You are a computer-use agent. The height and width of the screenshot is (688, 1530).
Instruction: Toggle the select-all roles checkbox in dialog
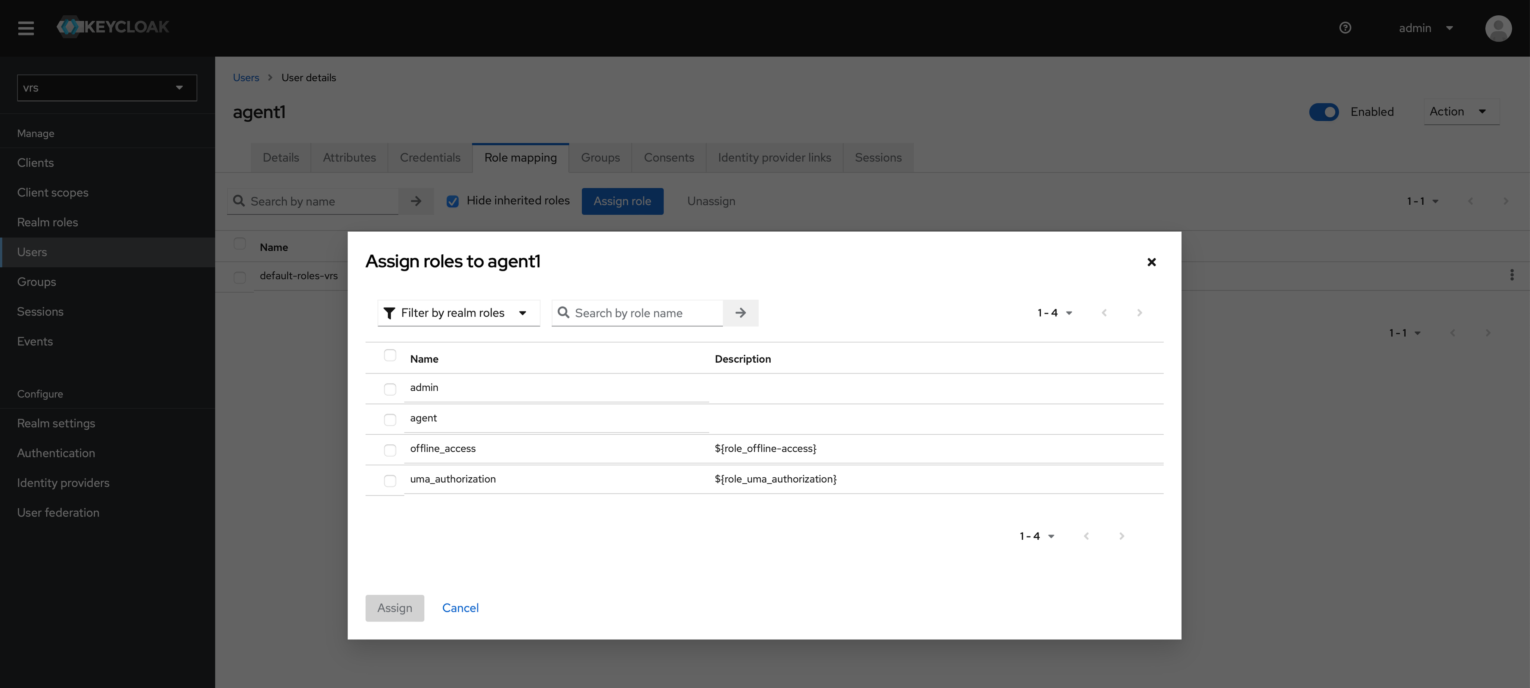click(x=390, y=355)
